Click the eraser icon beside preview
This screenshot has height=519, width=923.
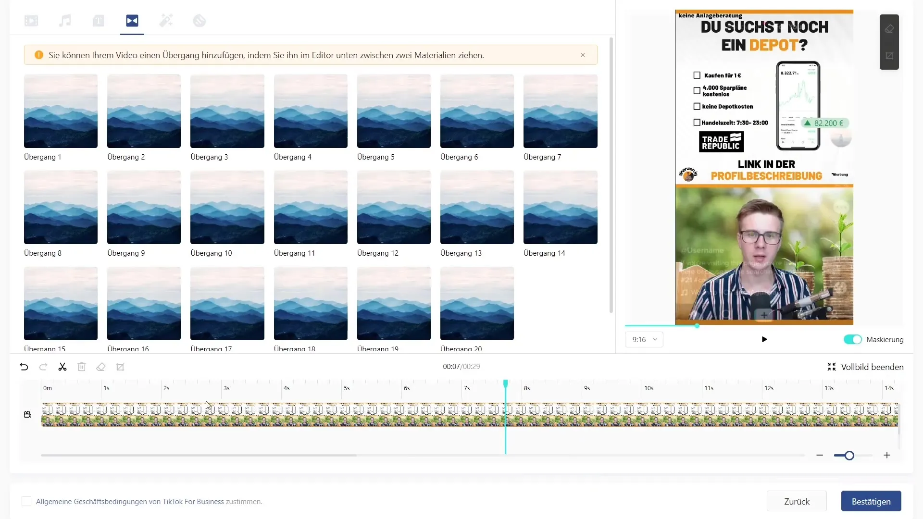(889, 29)
